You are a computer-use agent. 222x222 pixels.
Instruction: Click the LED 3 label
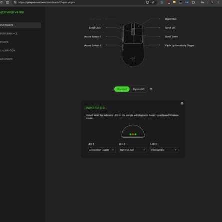pos(153,144)
